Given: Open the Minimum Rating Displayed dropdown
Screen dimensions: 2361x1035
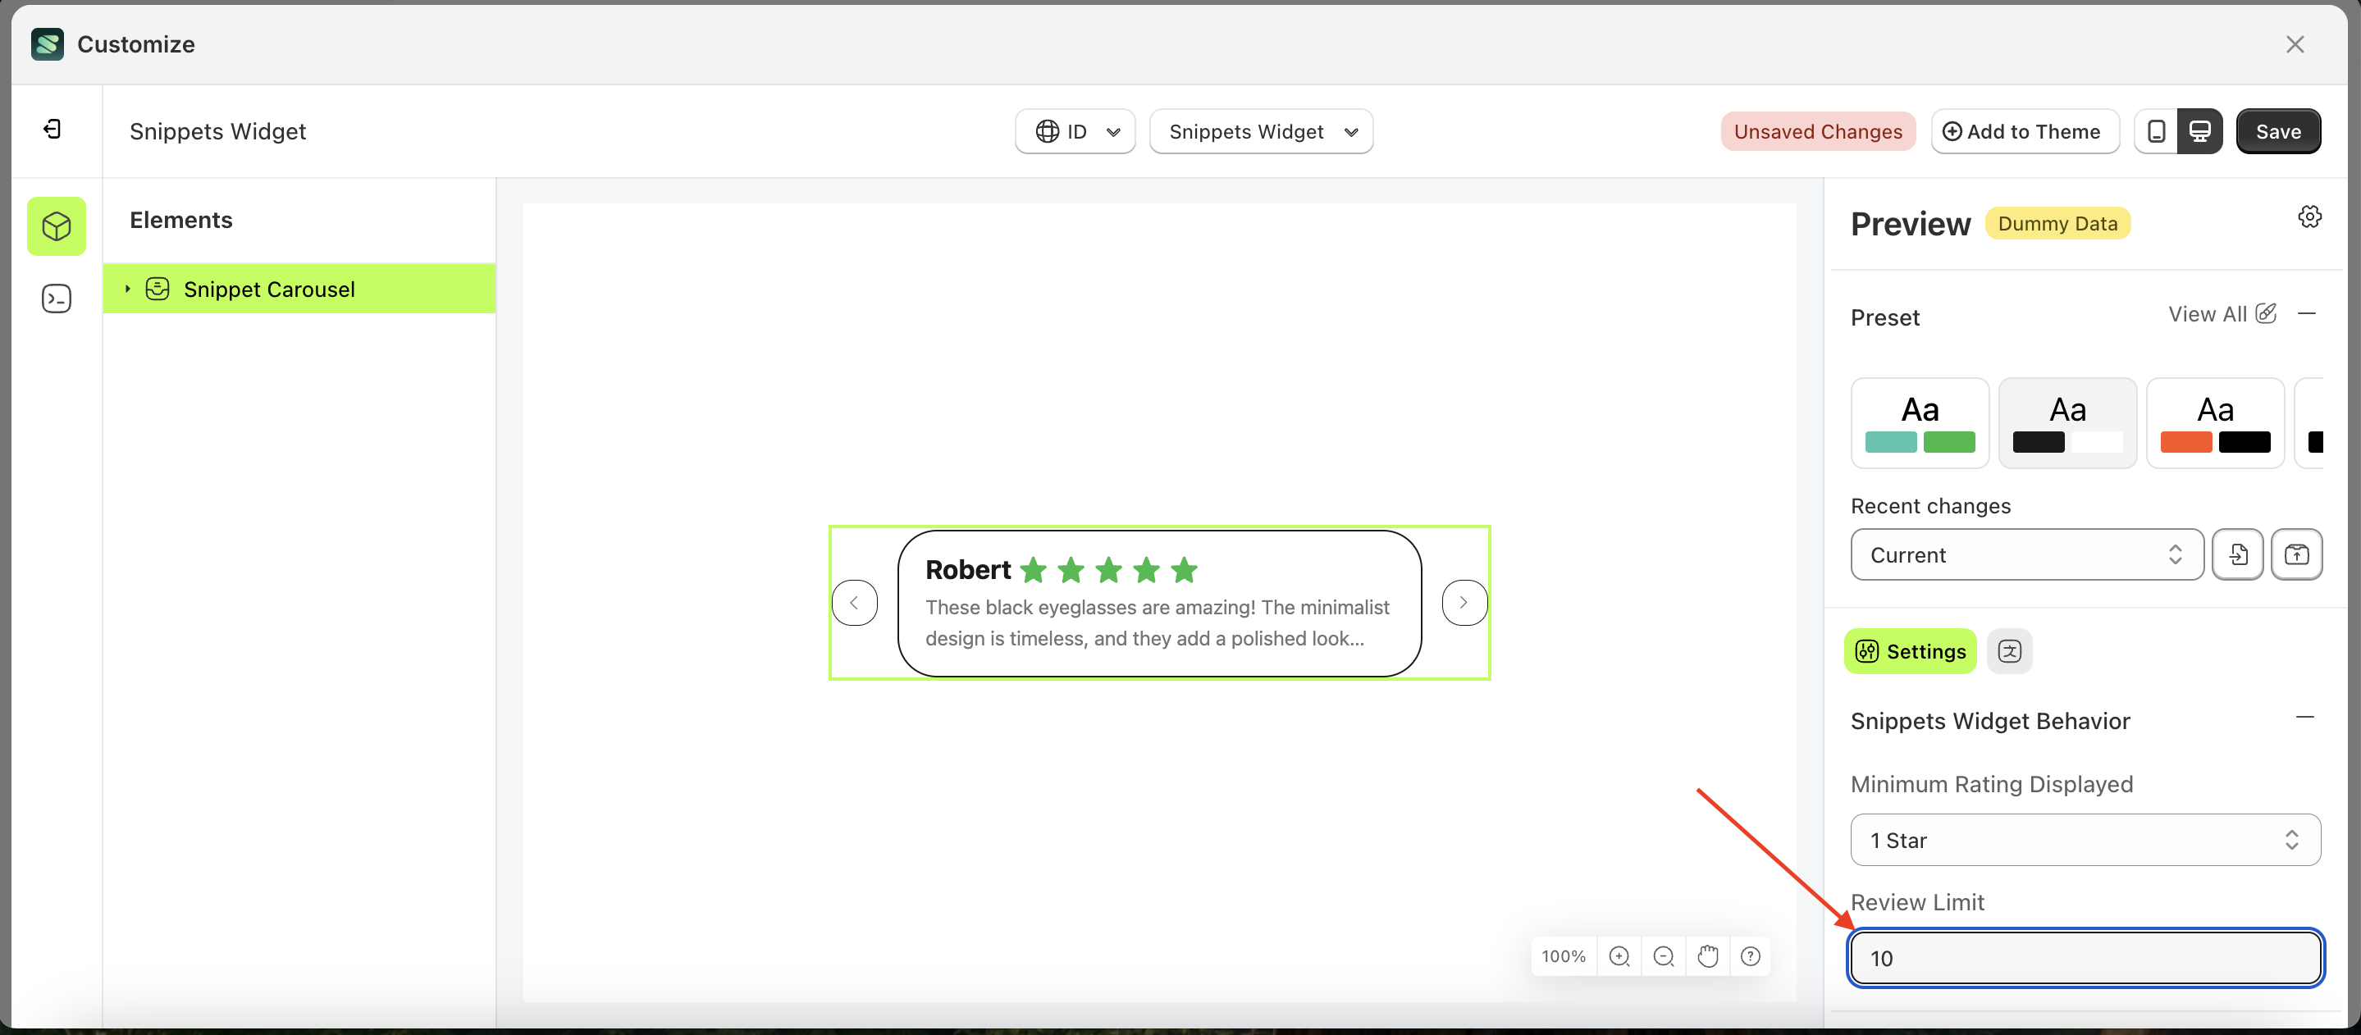Looking at the screenshot, I should pos(2085,840).
